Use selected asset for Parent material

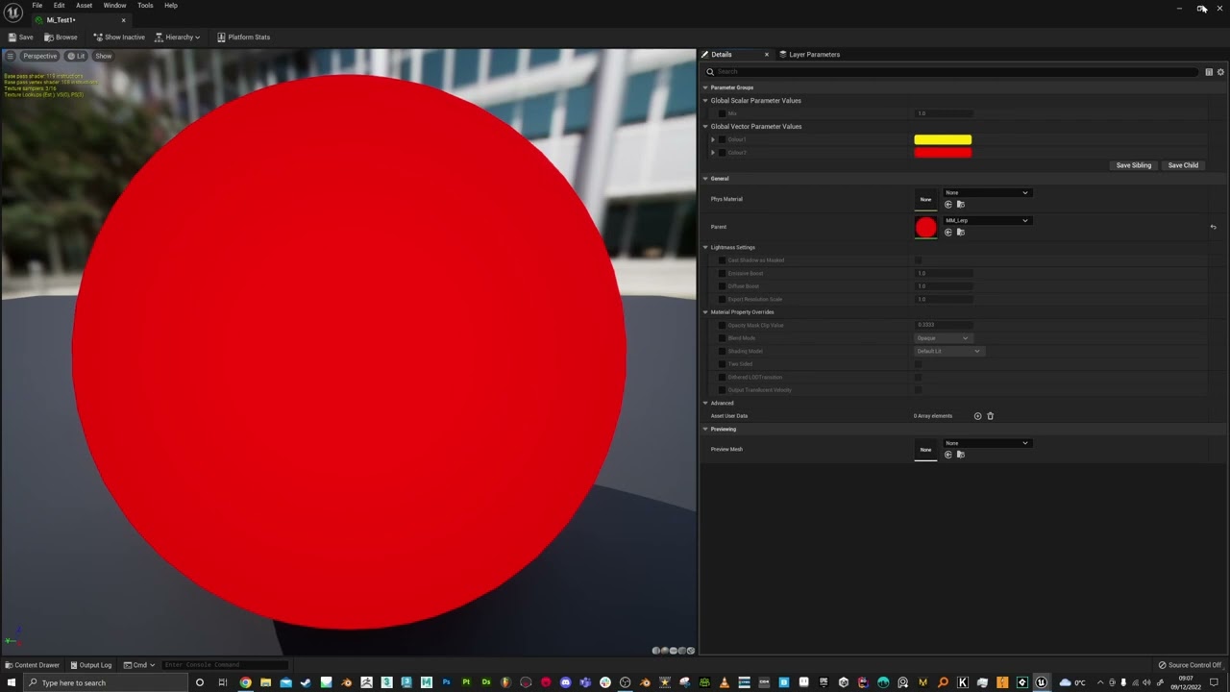point(948,233)
